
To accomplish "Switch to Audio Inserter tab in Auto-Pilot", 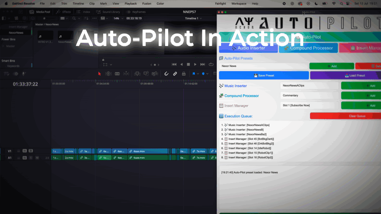I will [x=248, y=48].
